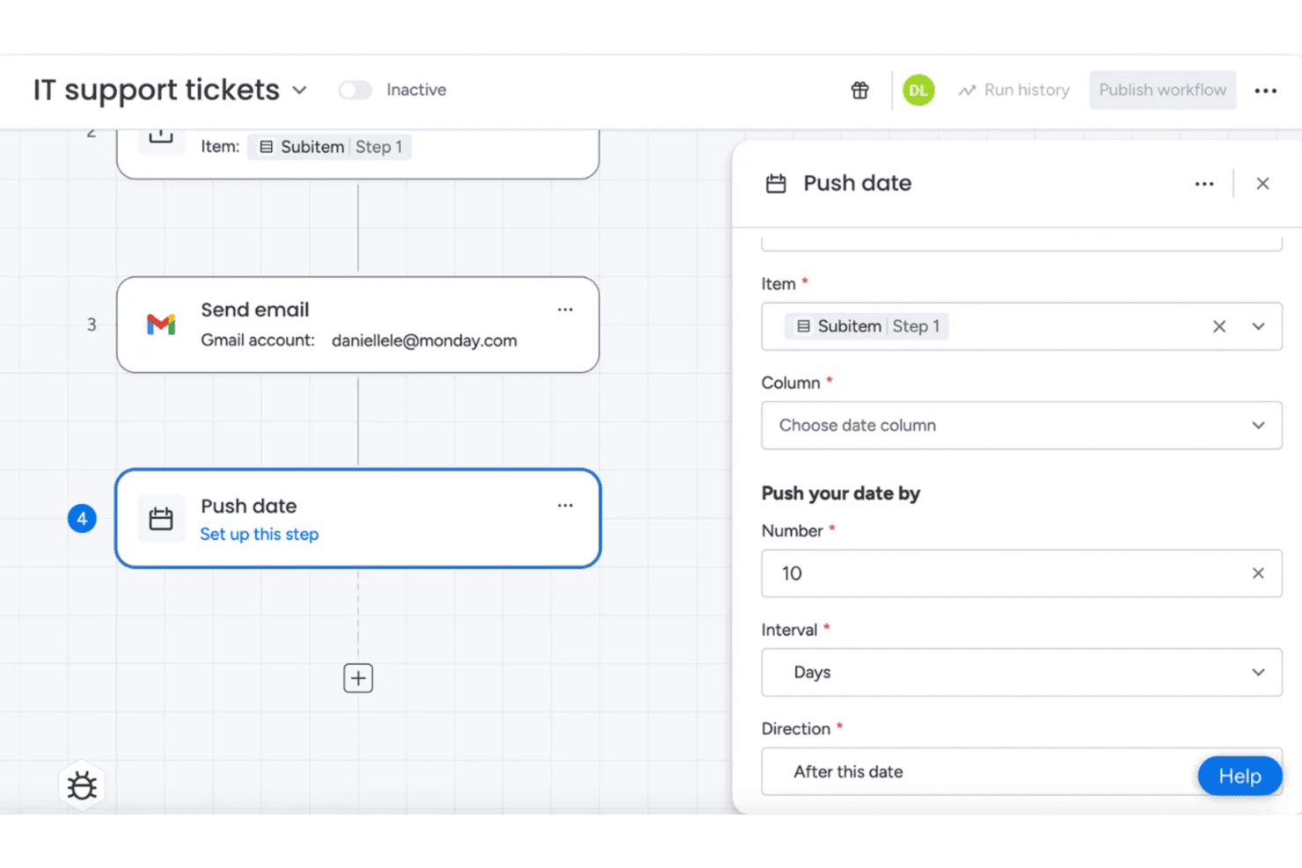This screenshot has width=1302, height=868.
Task: Select the Send email step card
Action: (358, 325)
